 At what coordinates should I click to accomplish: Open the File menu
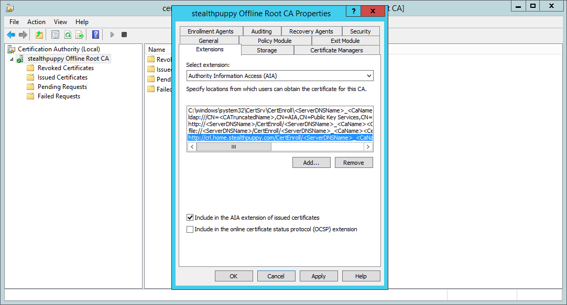click(14, 22)
